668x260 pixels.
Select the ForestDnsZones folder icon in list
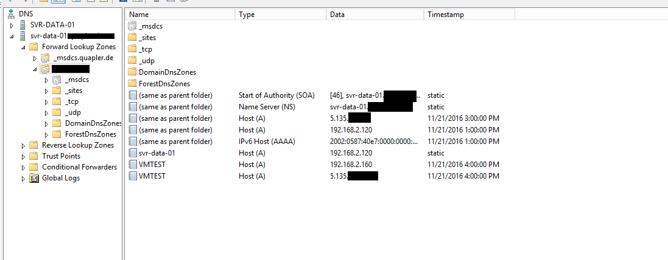coord(133,84)
